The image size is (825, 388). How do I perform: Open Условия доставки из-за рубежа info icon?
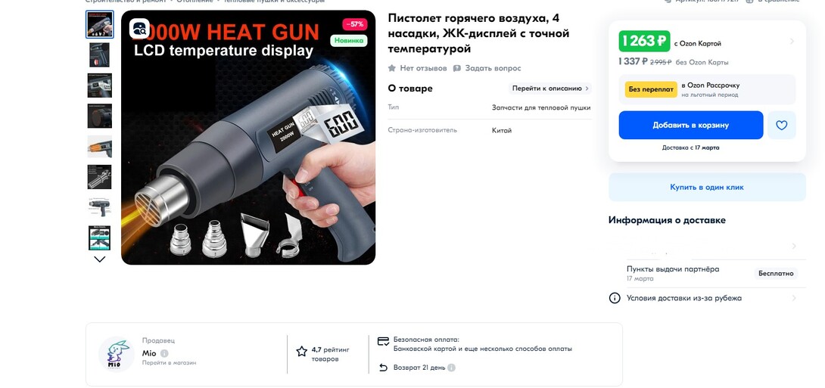click(615, 298)
